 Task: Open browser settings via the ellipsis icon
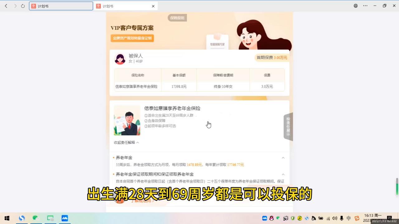(365, 6)
